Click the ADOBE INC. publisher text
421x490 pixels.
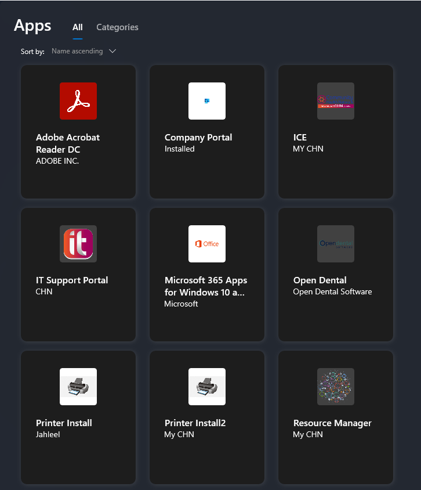(57, 161)
